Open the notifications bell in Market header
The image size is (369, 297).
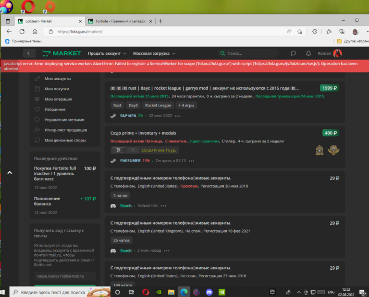click(308, 53)
